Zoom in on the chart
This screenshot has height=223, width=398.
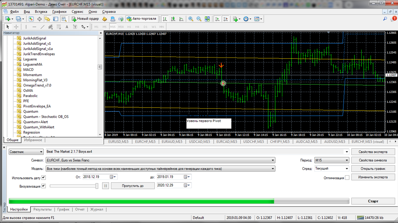(191, 19)
